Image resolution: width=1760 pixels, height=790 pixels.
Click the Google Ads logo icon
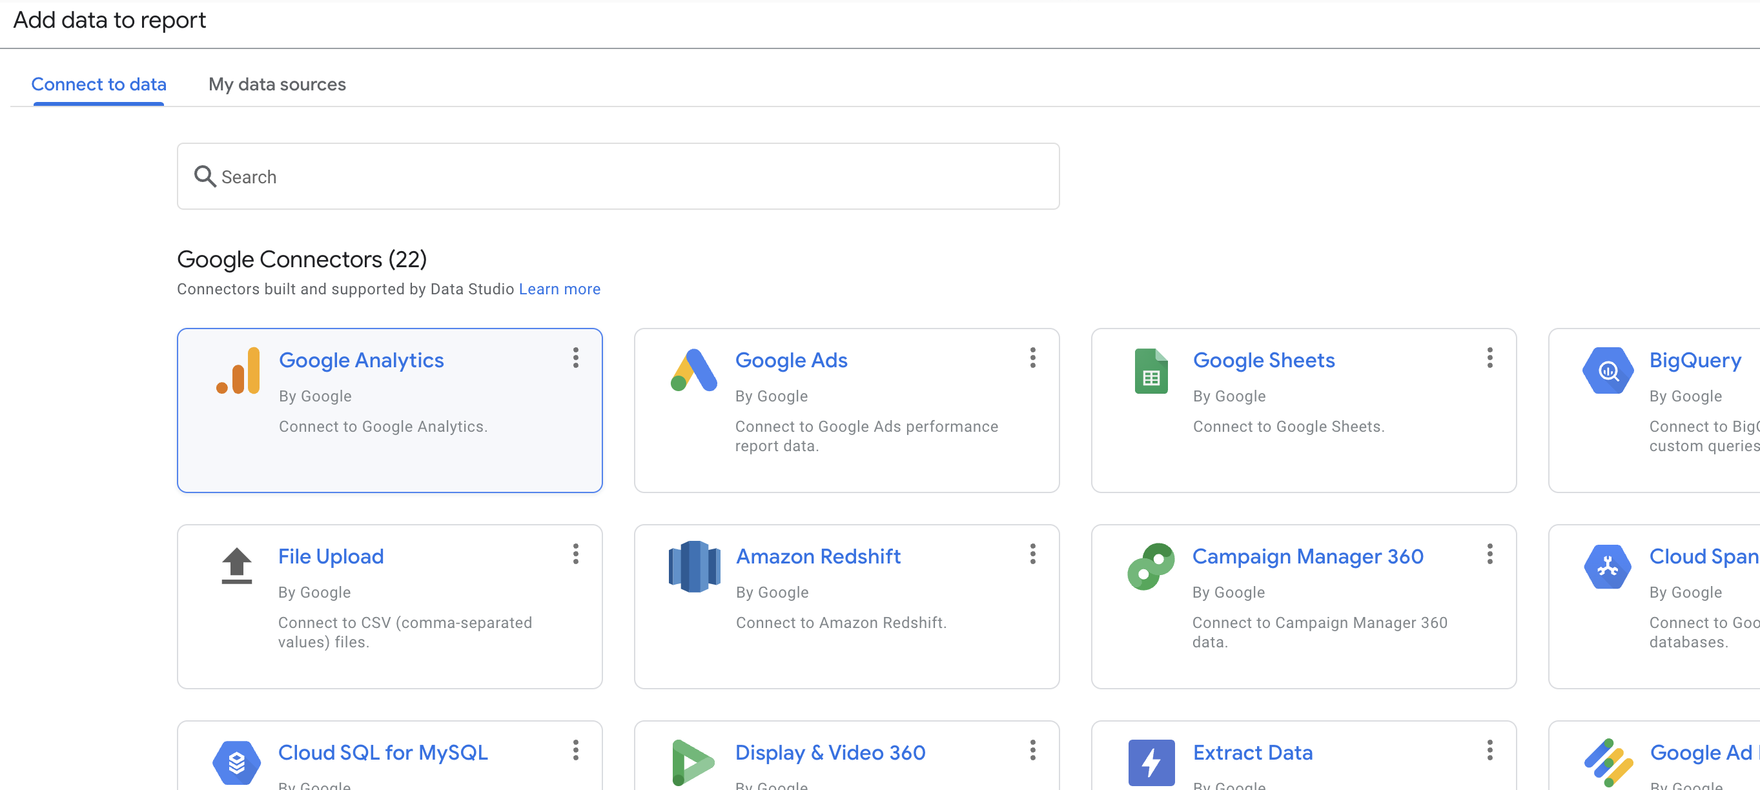[693, 370]
